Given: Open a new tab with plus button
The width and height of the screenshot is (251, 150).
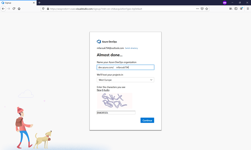Looking at the screenshot, I should pos(39,2).
